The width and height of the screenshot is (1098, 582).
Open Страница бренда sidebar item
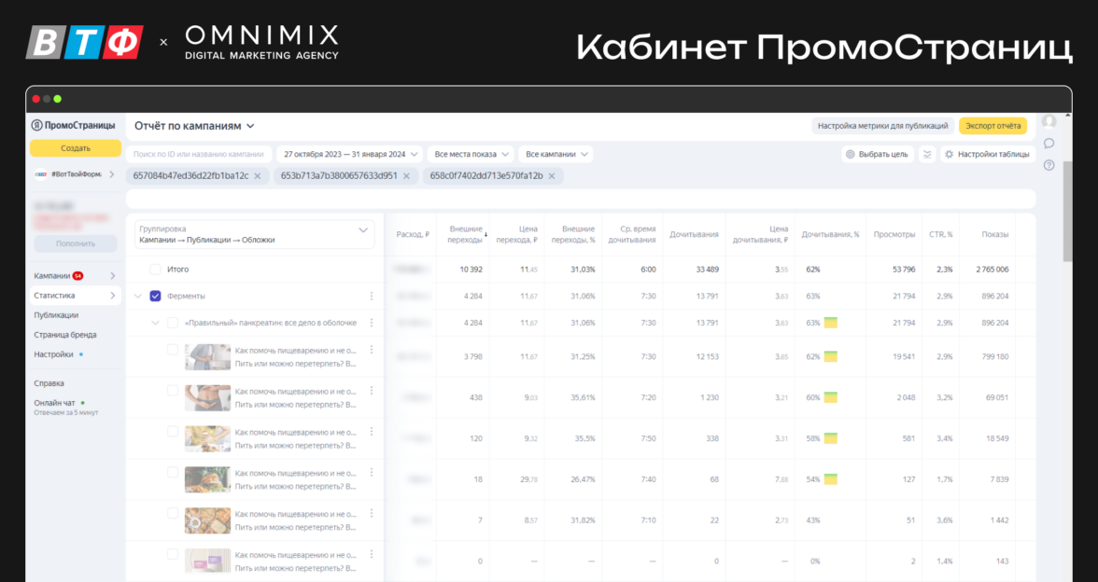coord(65,335)
